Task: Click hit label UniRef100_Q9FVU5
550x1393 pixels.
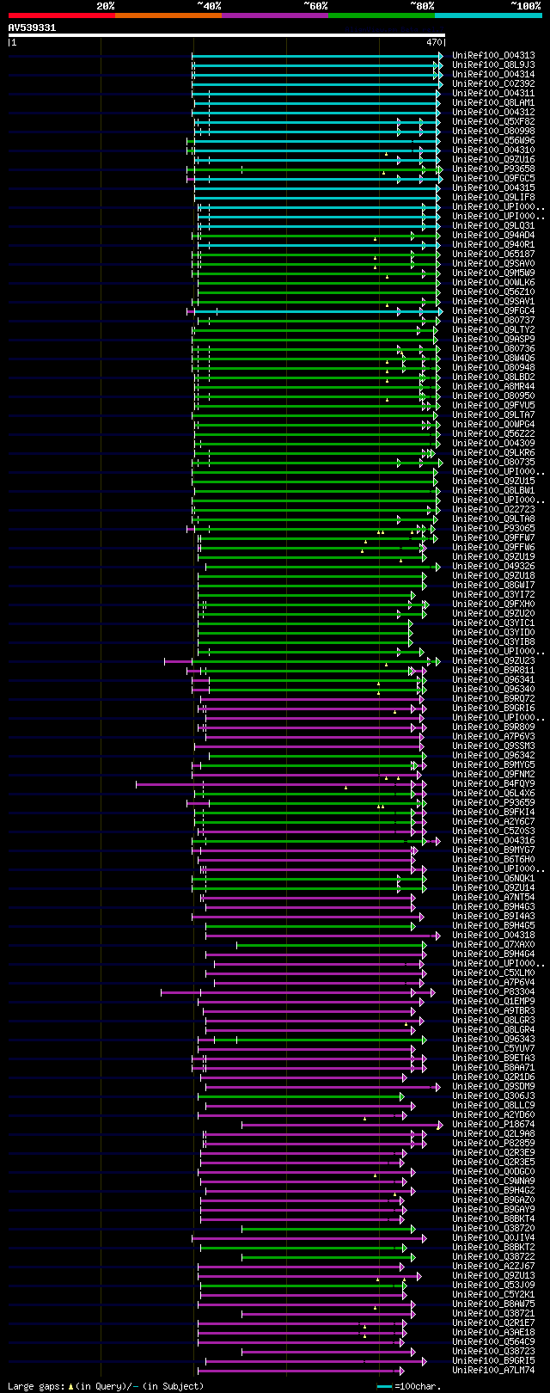Action: click(x=493, y=406)
